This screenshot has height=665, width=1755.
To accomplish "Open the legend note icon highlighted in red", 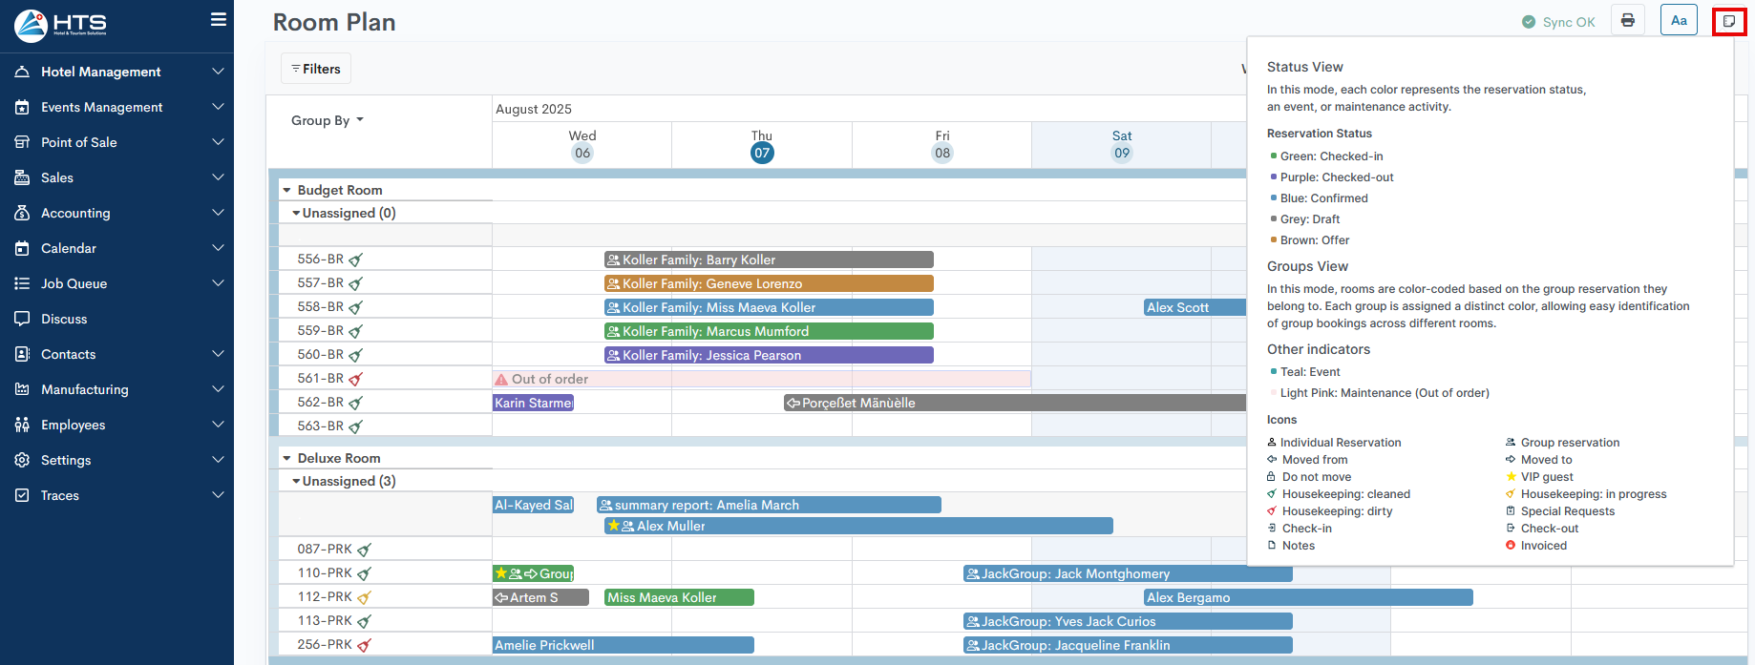I will pyautogui.click(x=1728, y=21).
